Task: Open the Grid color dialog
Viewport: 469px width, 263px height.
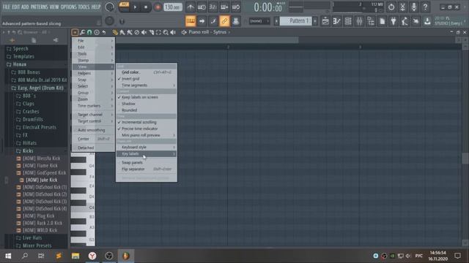Action: pos(147,72)
